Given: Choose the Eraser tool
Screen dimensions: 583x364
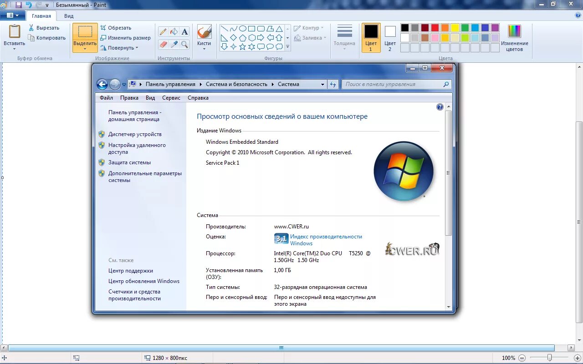Looking at the screenshot, I should [x=163, y=44].
